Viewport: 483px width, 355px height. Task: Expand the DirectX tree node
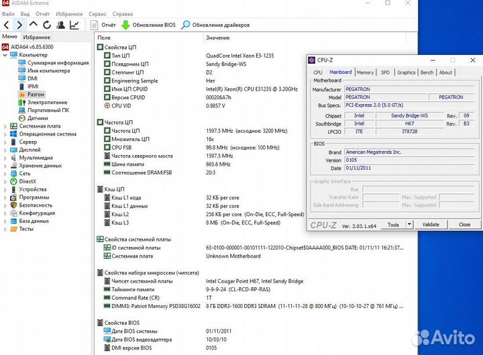(5, 181)
